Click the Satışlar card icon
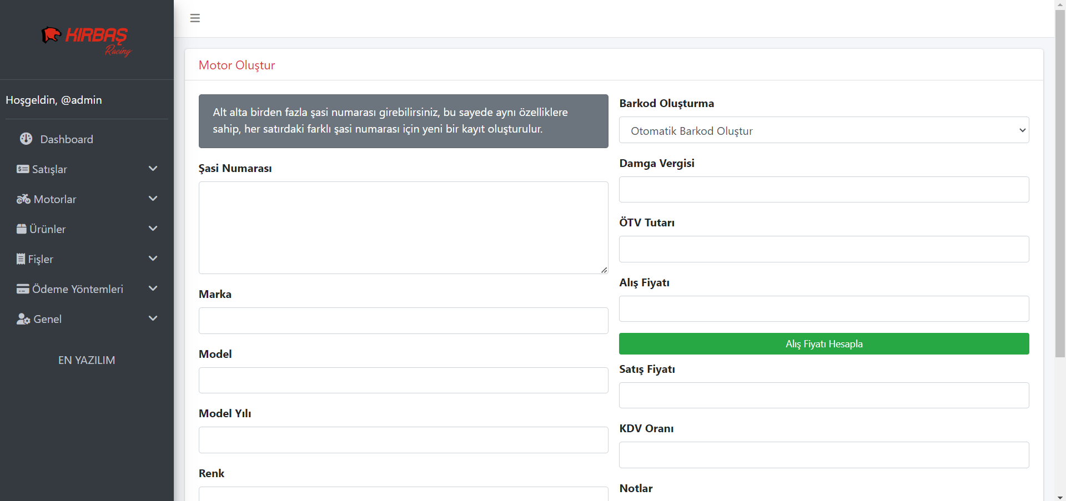Screen dimensions: 1066x501 point(23,169)
